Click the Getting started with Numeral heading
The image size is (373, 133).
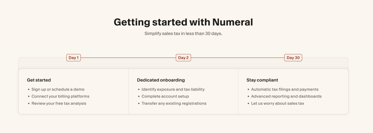coord(183,22)
